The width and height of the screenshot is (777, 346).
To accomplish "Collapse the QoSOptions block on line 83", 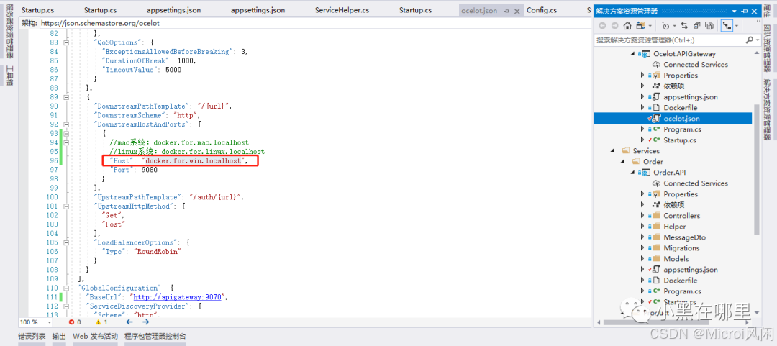I will coord(66,42).
